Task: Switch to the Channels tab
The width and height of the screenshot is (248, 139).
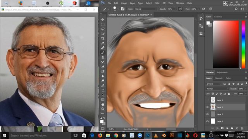Action: click(219, 78)
